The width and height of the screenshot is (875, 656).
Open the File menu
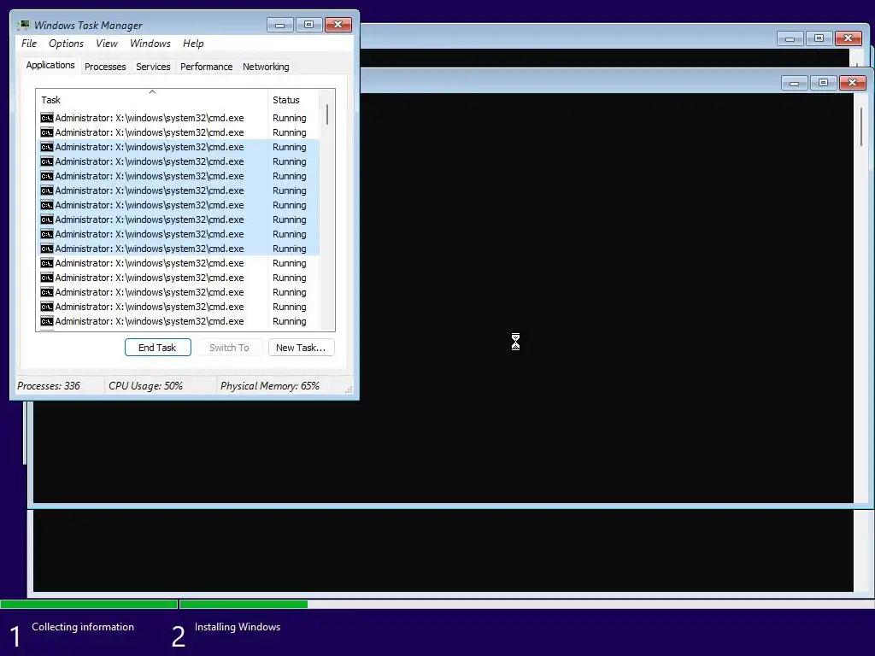pos(29,44)
